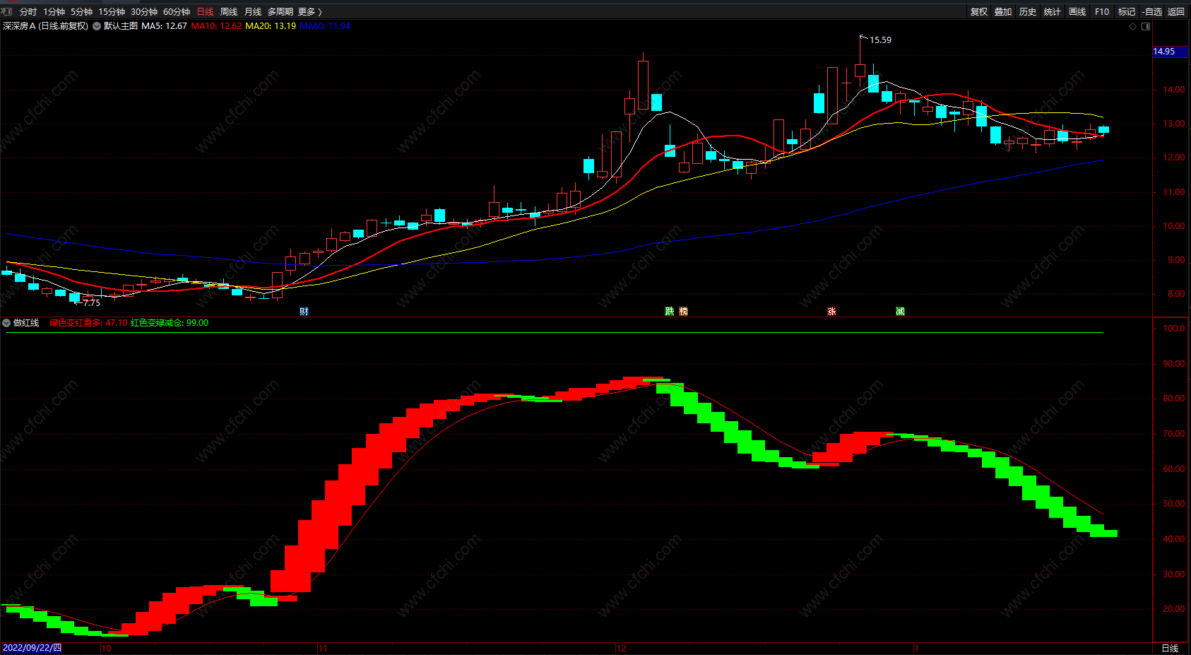1191x655 pixels.
Task: Click the 7.75 low price label
Action: (x=92, y=303)
